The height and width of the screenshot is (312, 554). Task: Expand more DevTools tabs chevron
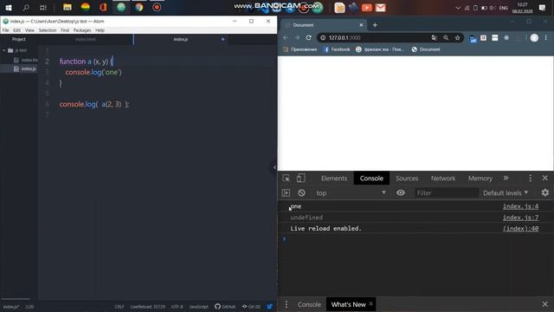(506, 178)
